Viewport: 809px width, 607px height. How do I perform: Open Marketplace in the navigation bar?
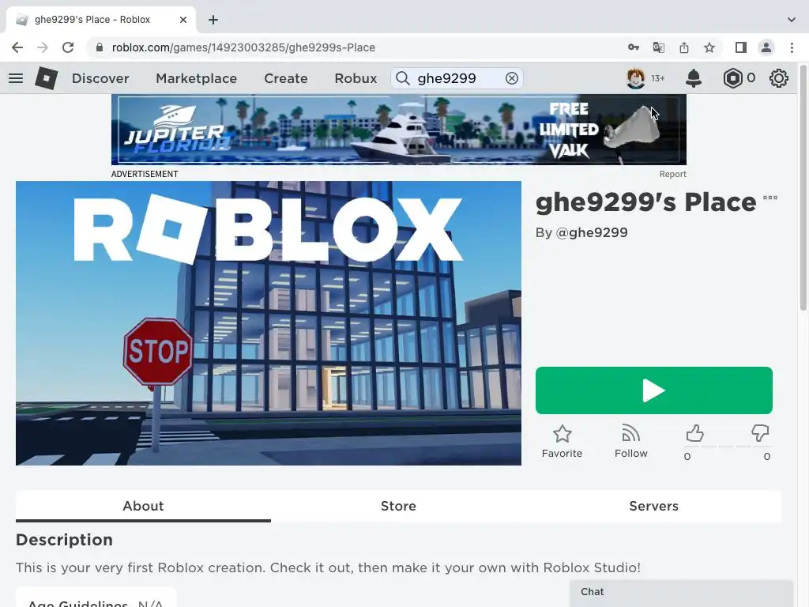(x=196, y=78)
